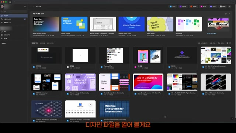Open the trash item in sidebar
The image size is (236, 133).
14,38
